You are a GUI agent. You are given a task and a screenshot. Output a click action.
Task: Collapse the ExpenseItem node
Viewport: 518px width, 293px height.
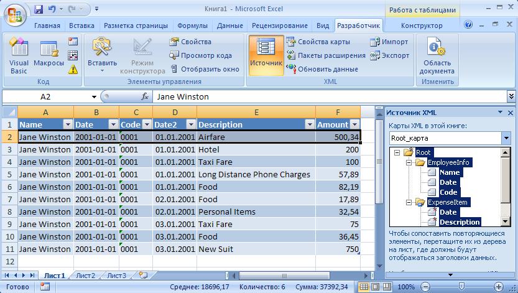pyautogui.click(x=409, y=202)
